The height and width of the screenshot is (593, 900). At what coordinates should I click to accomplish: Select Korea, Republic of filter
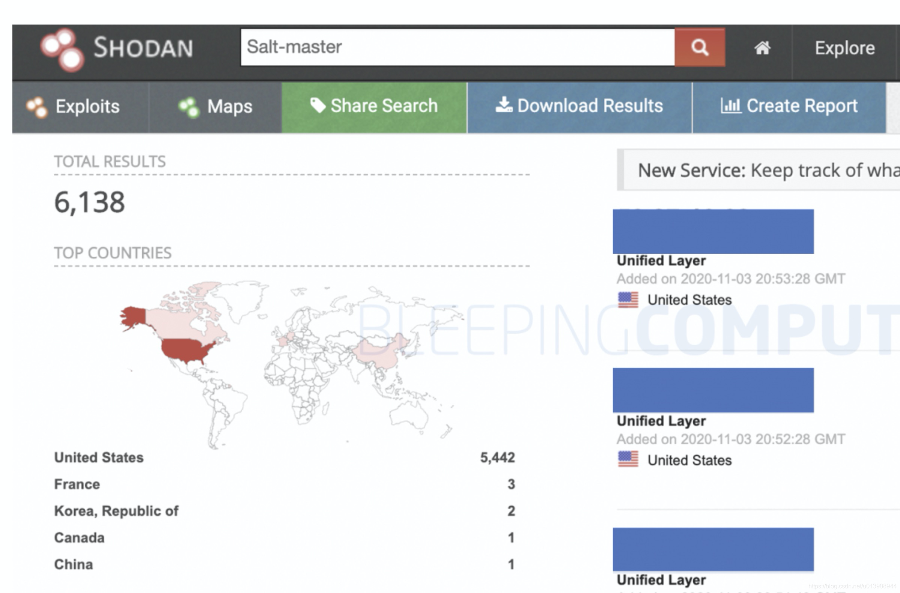[116, 511]
